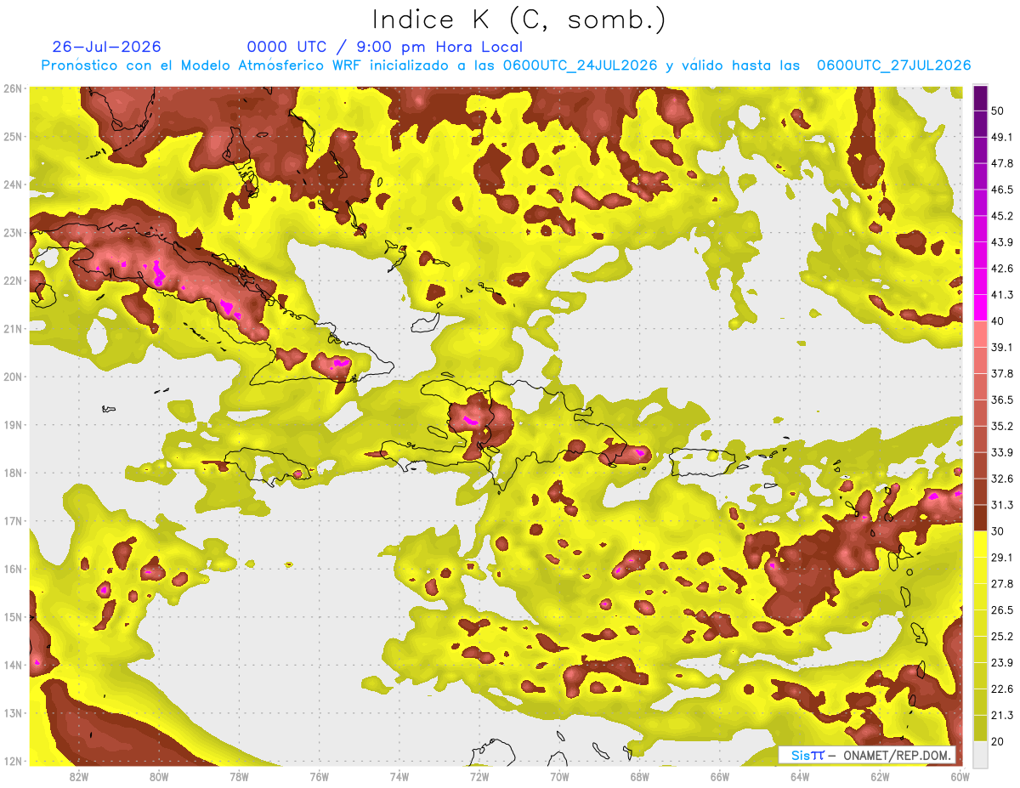Viewport: 1020px width, 788px height.
Task: Click the latitude label '18N'
Action: (13, 473)
